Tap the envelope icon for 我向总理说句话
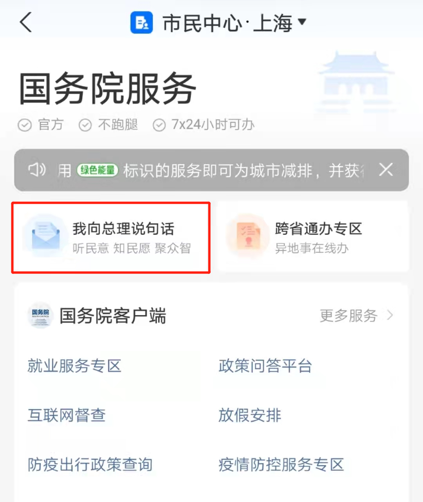The image size is (423, 502). pyautogui.click(x=45, y=236)
